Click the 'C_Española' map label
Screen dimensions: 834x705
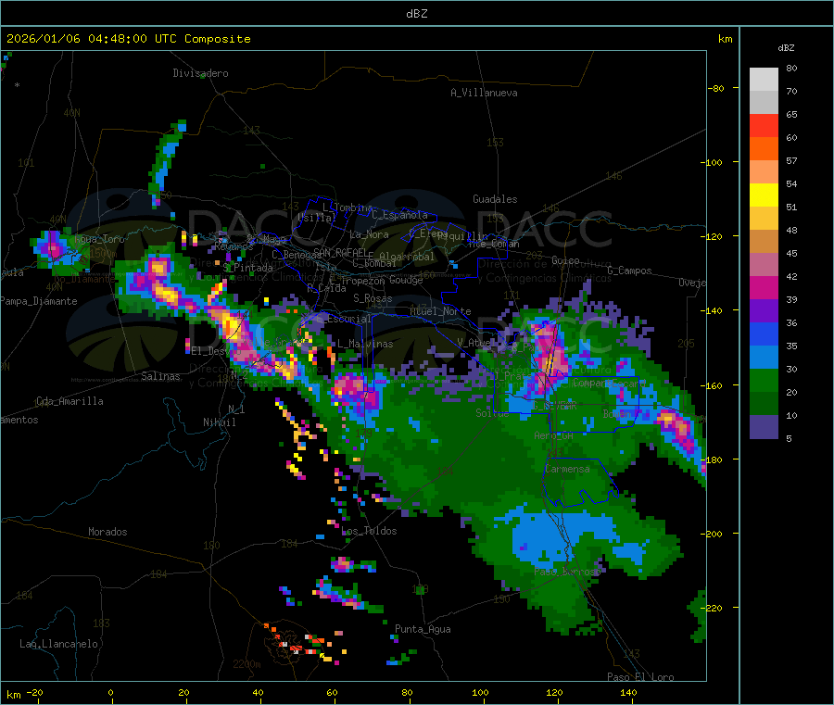point(399,215)
